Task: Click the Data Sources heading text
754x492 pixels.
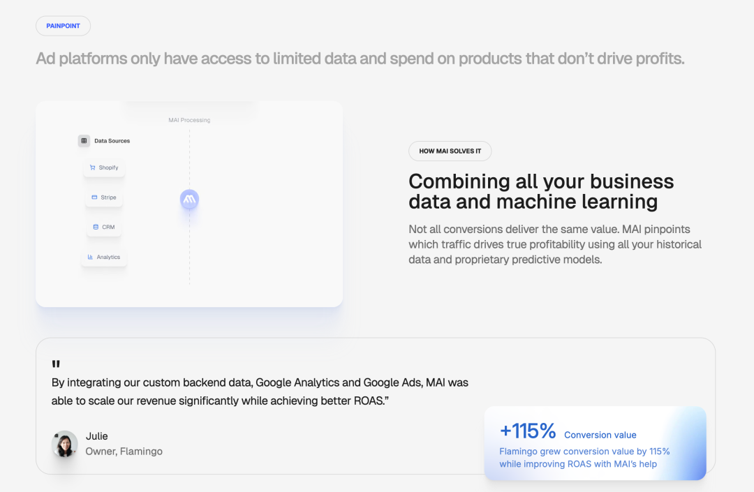Action: point(112,141)
